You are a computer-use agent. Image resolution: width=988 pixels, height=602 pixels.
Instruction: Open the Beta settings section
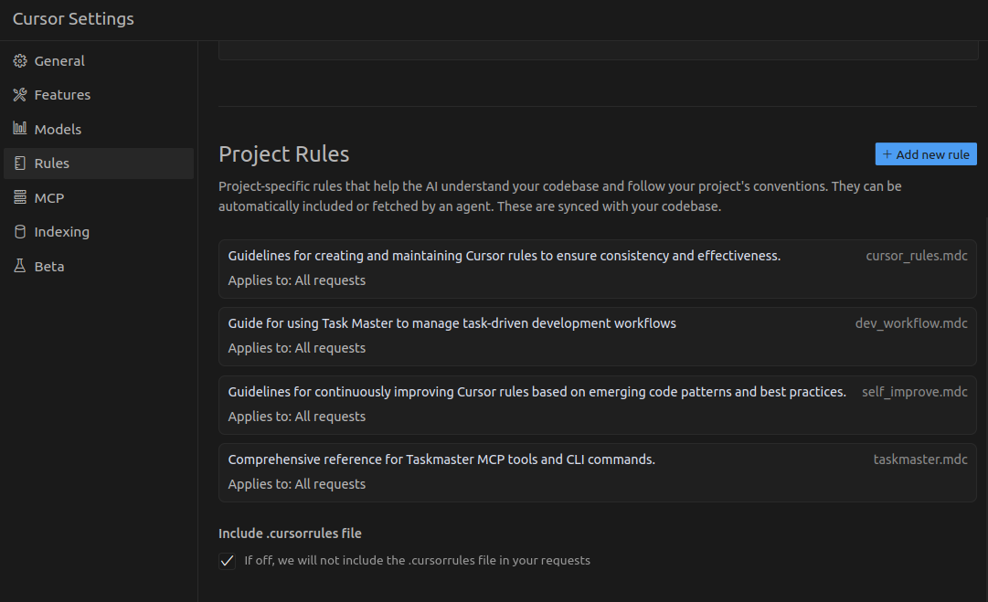pyautogui.click(x=99, y=267)
